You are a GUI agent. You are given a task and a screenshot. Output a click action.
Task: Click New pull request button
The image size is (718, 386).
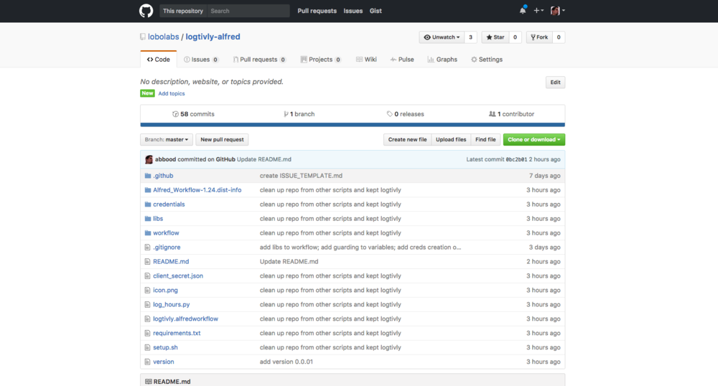[222, 139]
